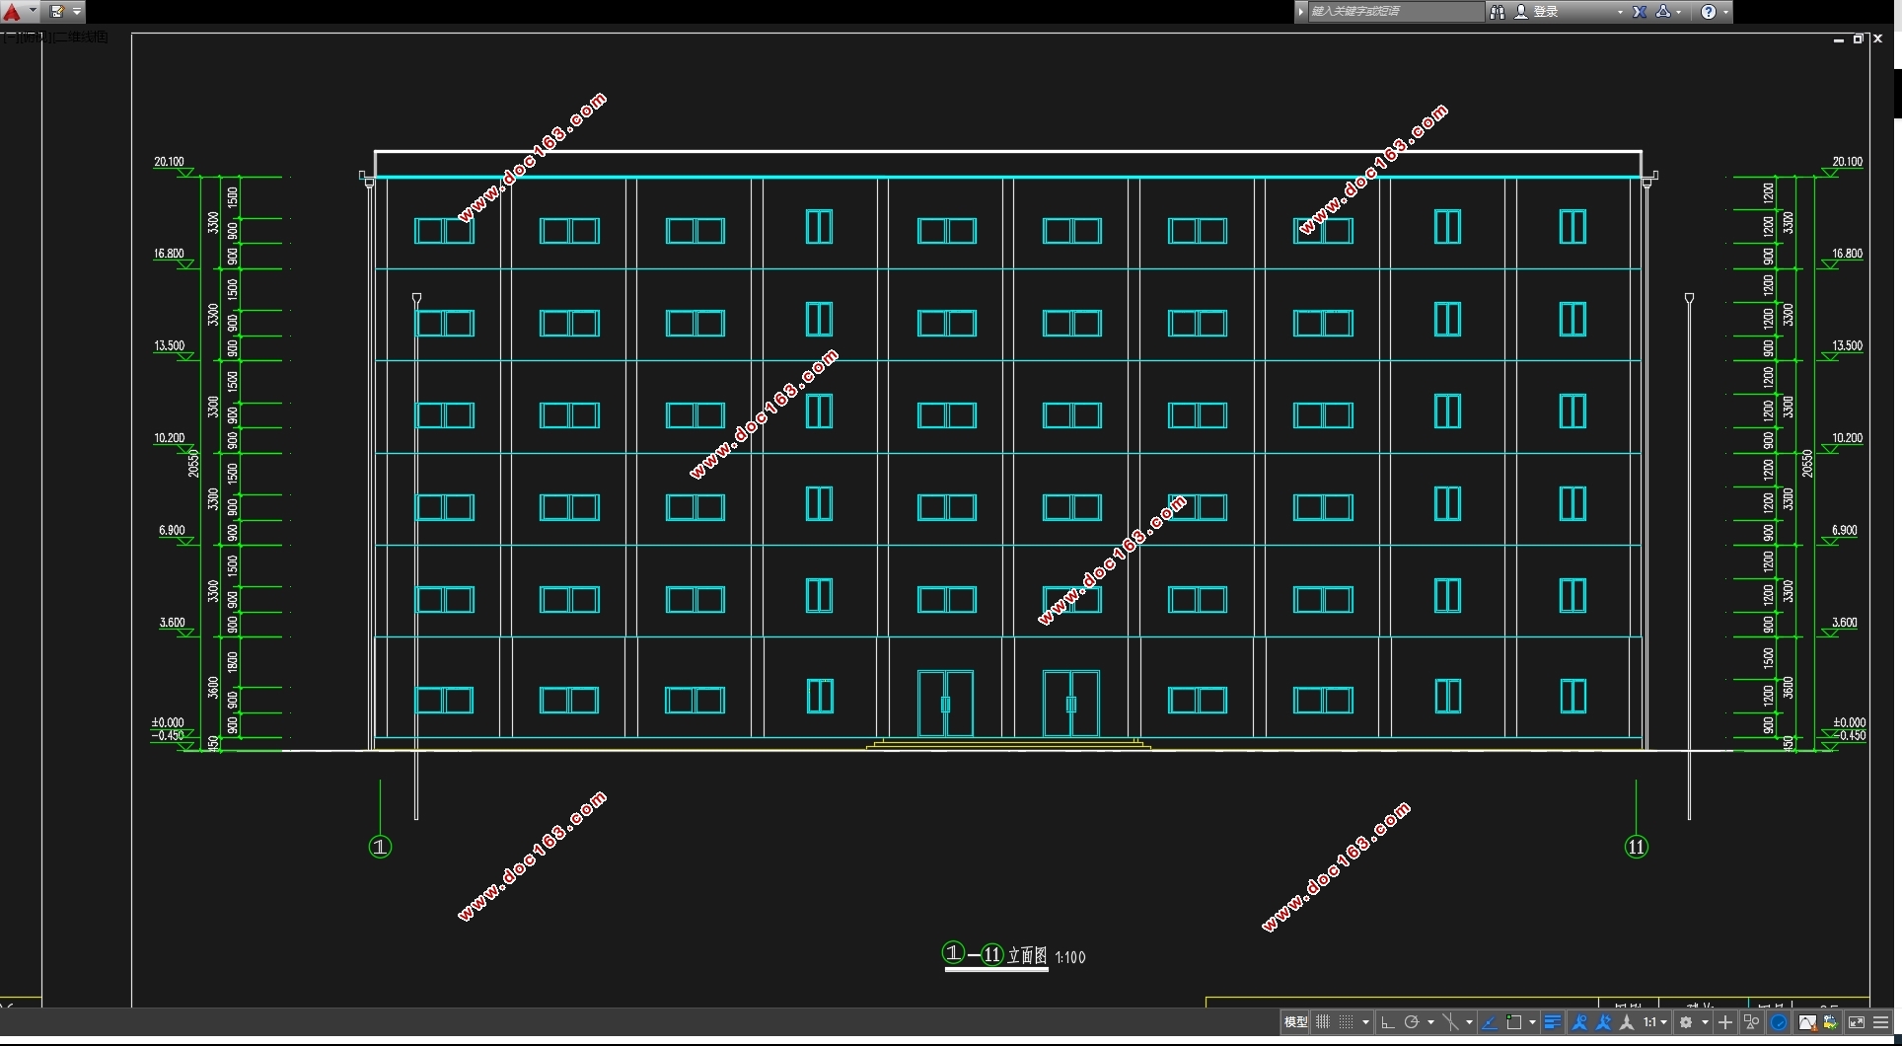
Task: Minimize the drawing viewport window
Action: (x=1839, y=39)
